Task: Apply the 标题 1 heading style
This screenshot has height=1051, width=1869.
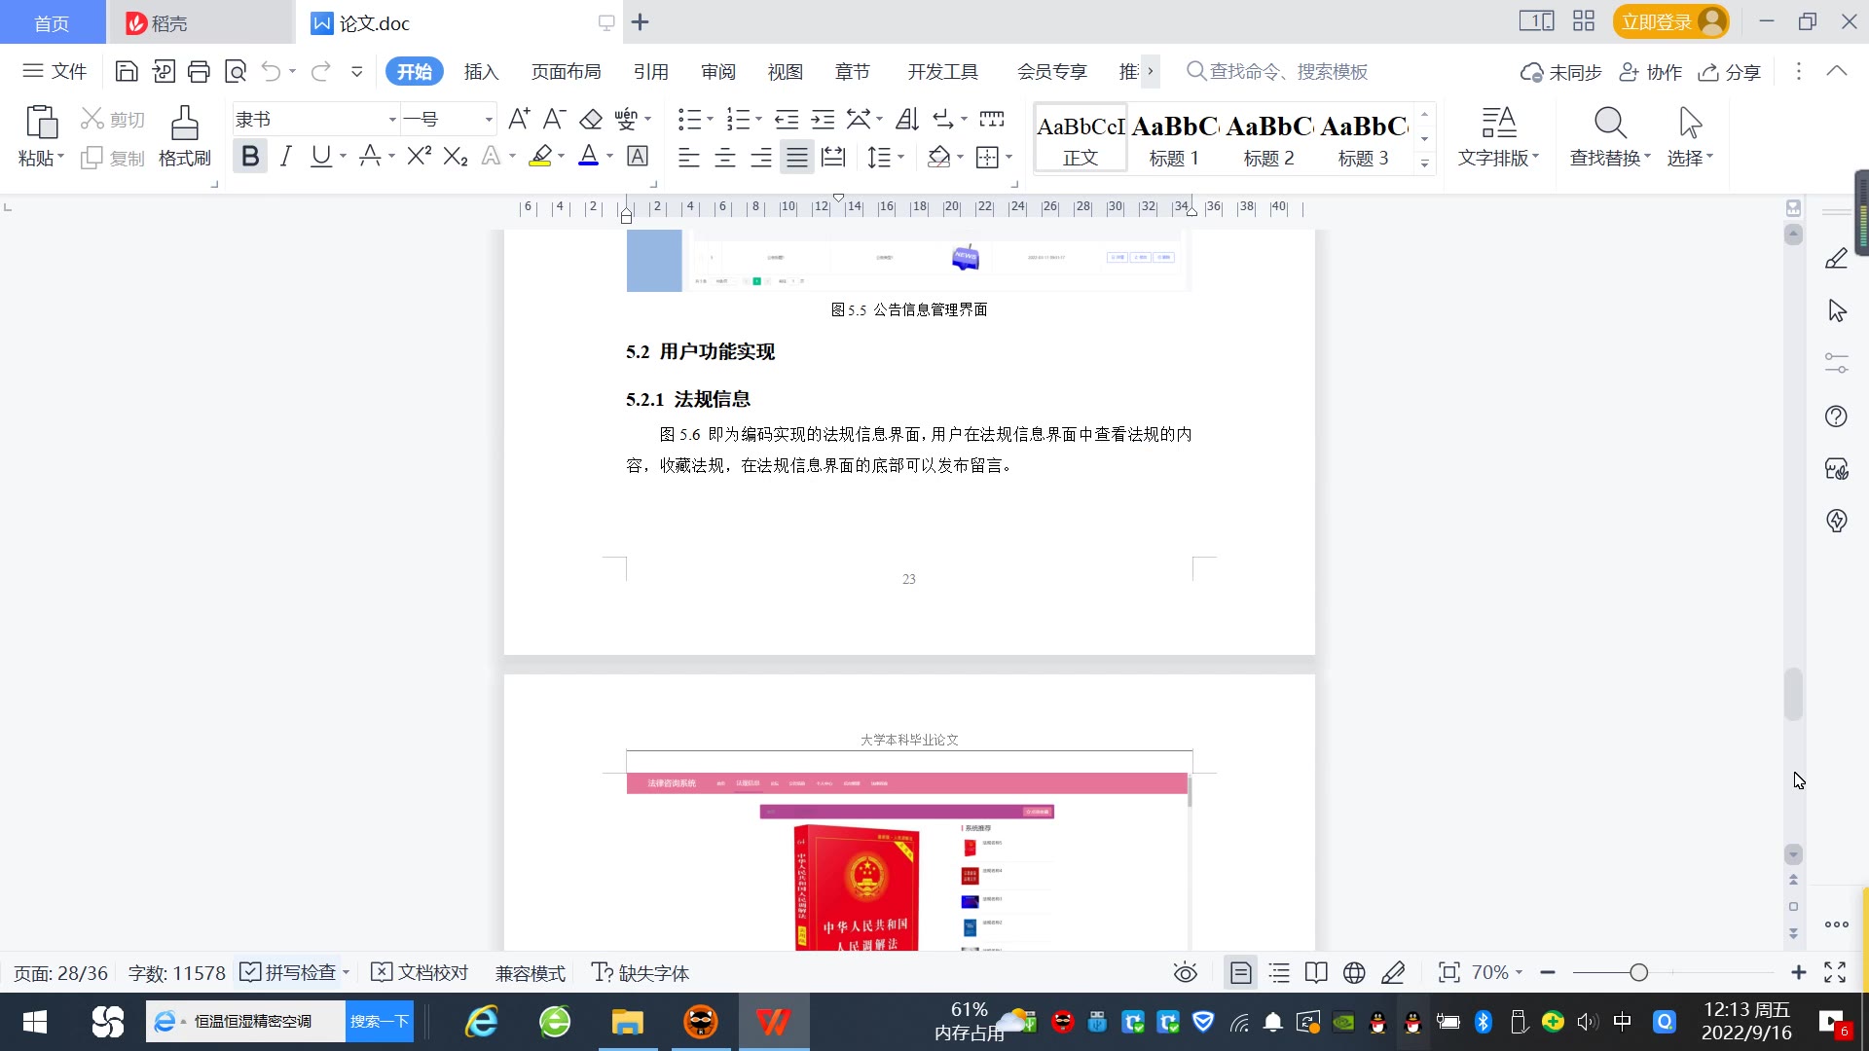Action: tap(1174, 139)
